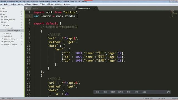This screenshot has width=178, height=100.
Task: Select the test folder label
Action: tap(4, 14)
